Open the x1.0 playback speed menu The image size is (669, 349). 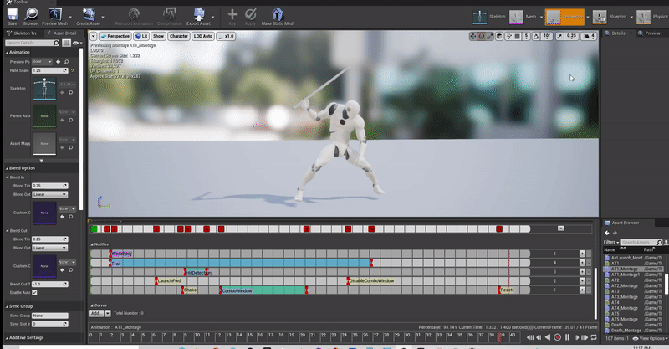click(x=226, y=36)
